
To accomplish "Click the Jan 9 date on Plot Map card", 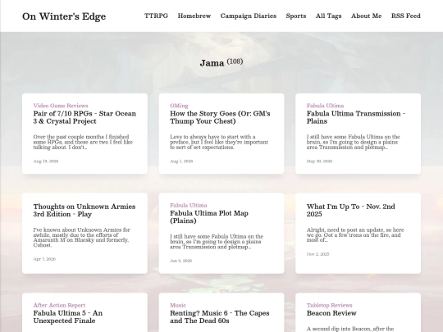I will point(180,261).
